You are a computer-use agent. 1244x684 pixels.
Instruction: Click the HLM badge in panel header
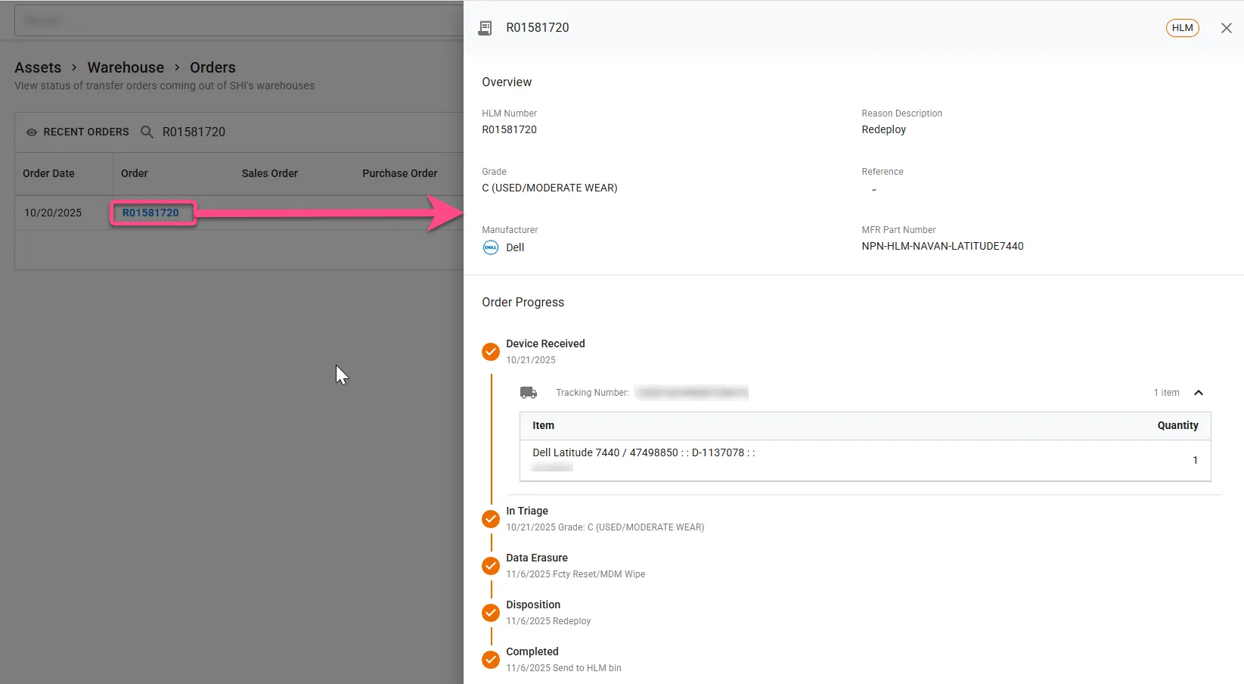(x=1182, y=28)
